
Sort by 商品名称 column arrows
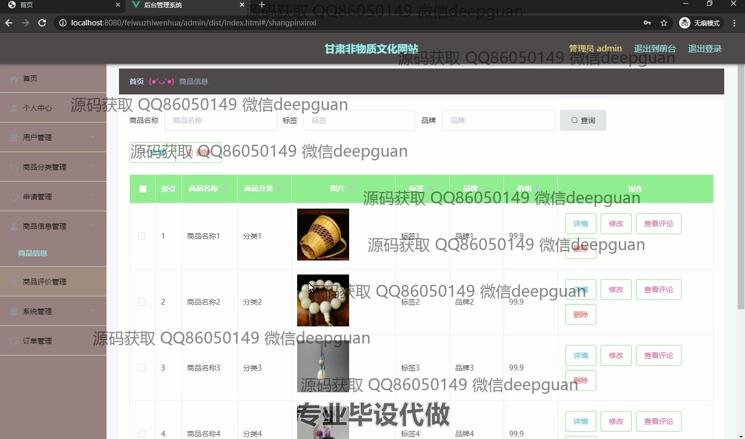coord(224,188)
